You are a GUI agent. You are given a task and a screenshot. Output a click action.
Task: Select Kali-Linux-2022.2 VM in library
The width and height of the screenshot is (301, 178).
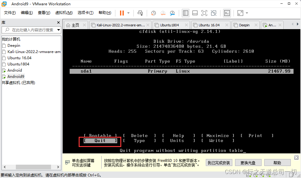[x=34, y=52]
